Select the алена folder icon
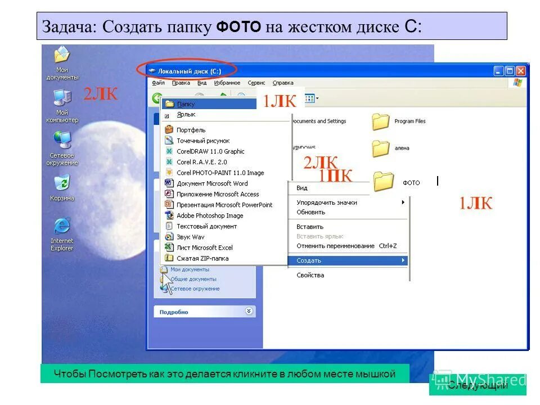Image resolution: width=540 pixels, height=405 pixels. pyautogui.click(x=381, y=148)
